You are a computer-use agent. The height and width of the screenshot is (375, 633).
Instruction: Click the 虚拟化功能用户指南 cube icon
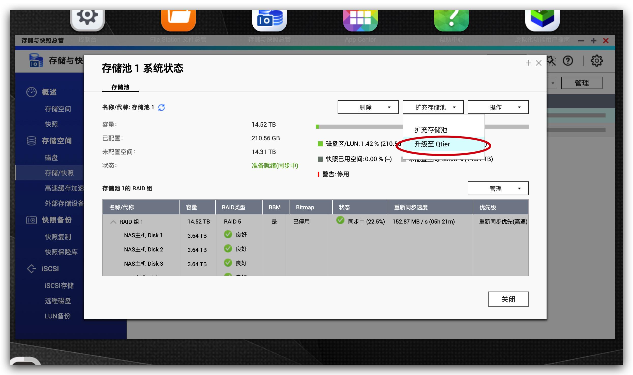click(542, 19)
